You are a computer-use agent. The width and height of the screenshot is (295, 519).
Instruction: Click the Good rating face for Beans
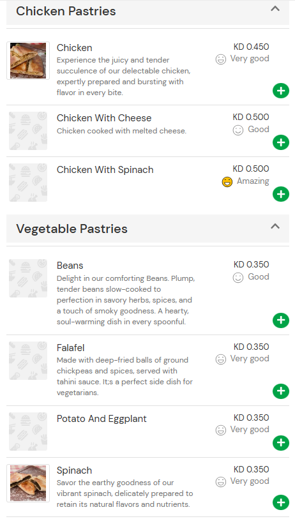pos(238,277)
